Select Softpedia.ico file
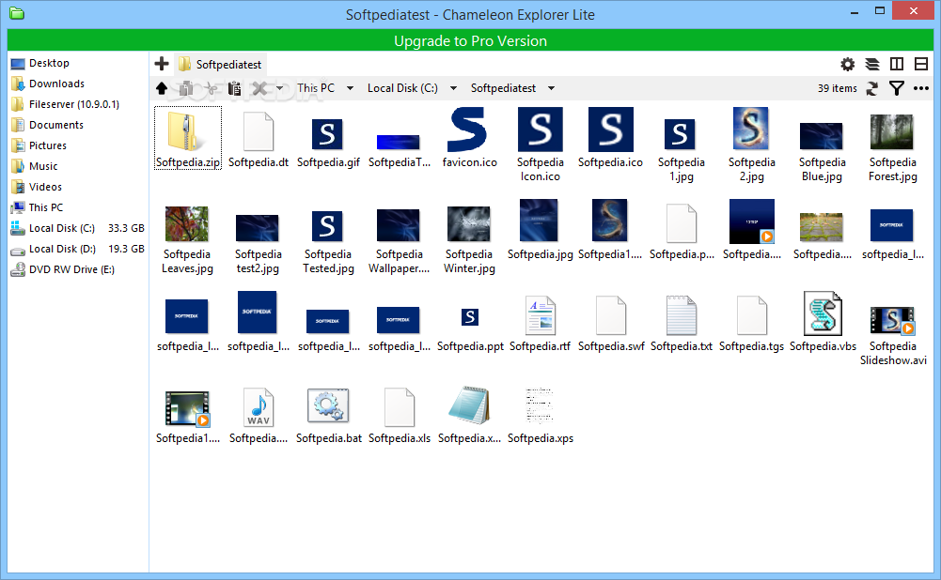Screen dimensions: 941x580 [x=610, y=138]
